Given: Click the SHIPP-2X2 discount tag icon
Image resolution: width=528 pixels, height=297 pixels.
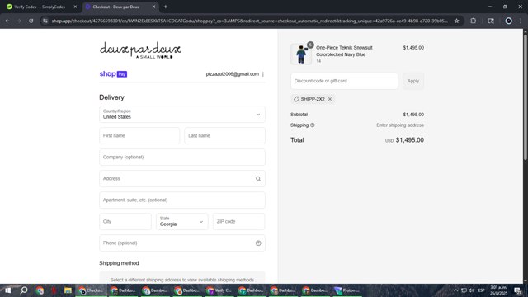Looking at the screenshot, I should [x=296, y=99].
